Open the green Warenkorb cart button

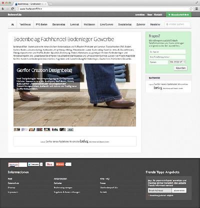178,14
